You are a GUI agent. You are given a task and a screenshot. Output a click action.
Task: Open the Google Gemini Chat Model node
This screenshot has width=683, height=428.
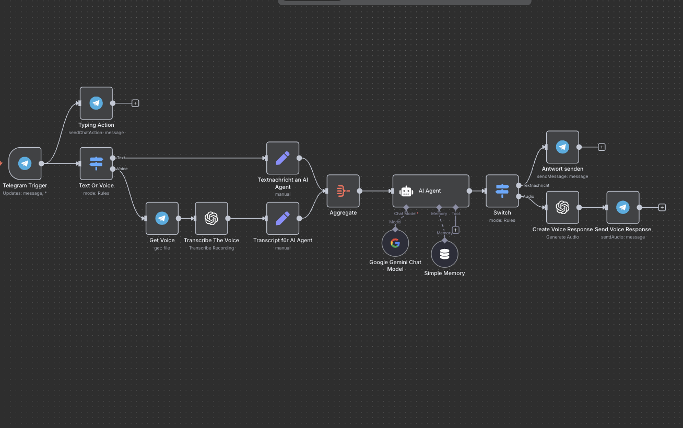(395, 243)
